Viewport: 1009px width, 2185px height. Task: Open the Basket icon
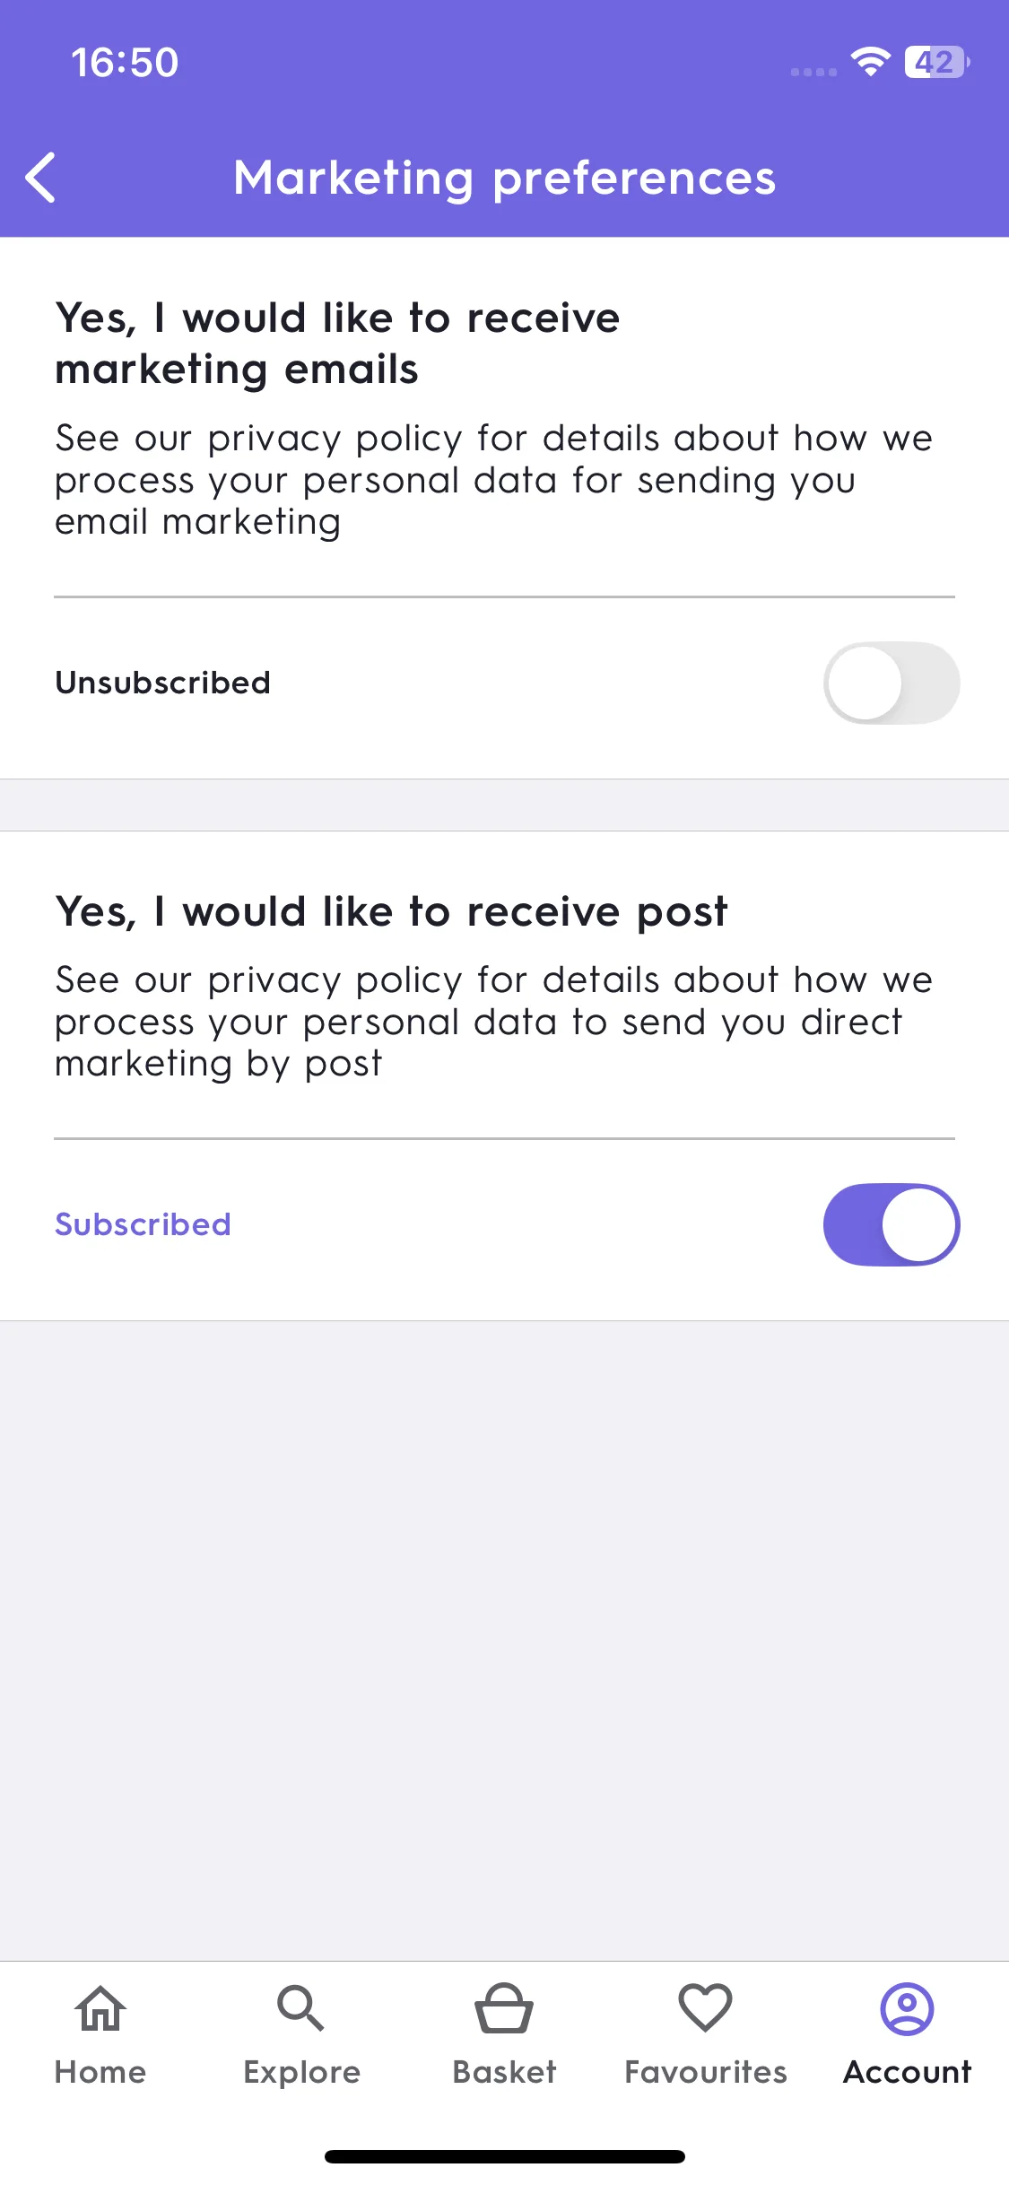tap(504, 2007)
